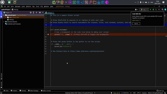Collapse all in Project panel
The width and height of the screenshot is (167, 94).
36,13
